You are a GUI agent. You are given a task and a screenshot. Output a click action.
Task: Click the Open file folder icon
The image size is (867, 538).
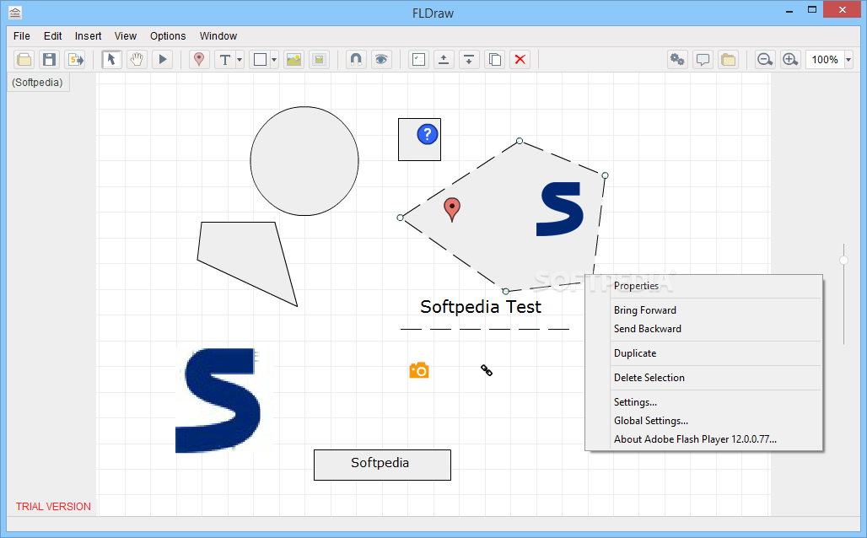click(24, 59)
